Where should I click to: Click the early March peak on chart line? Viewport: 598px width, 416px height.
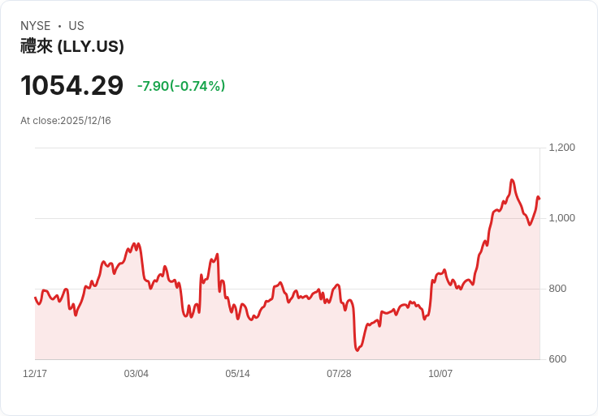click(134, 243)
